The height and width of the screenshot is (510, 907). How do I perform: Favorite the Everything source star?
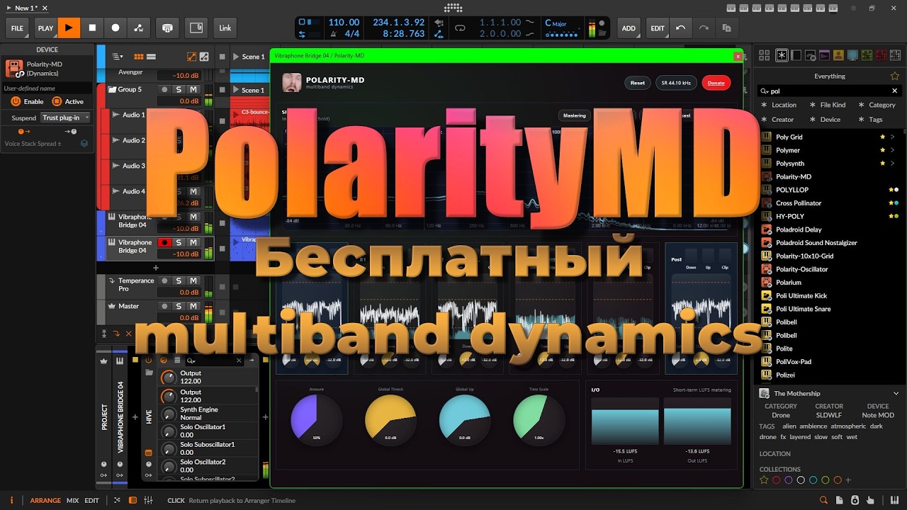click(x=895, y=76)
